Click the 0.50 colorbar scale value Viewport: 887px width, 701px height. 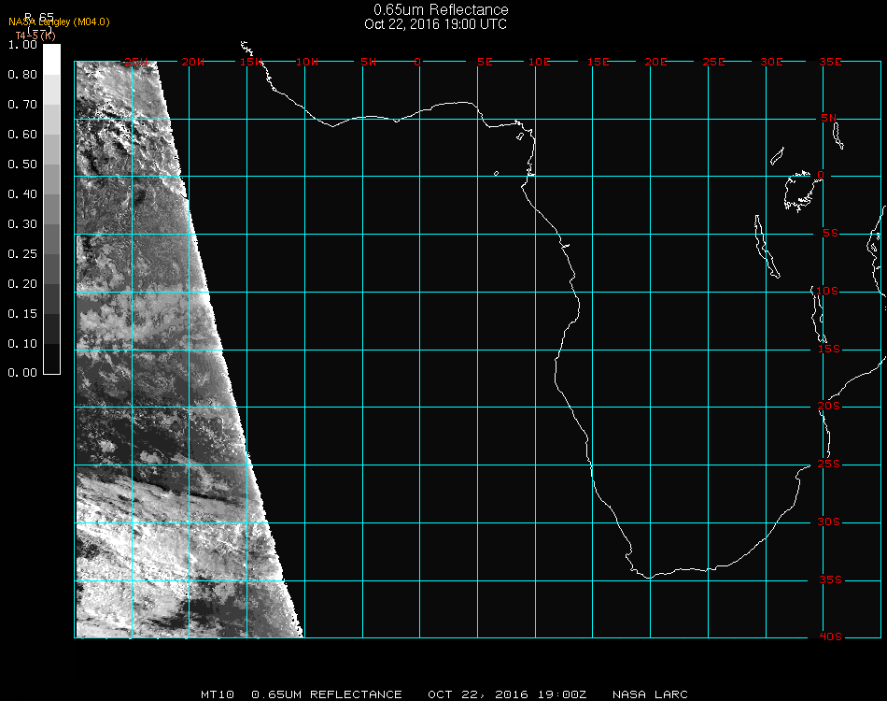22,165
